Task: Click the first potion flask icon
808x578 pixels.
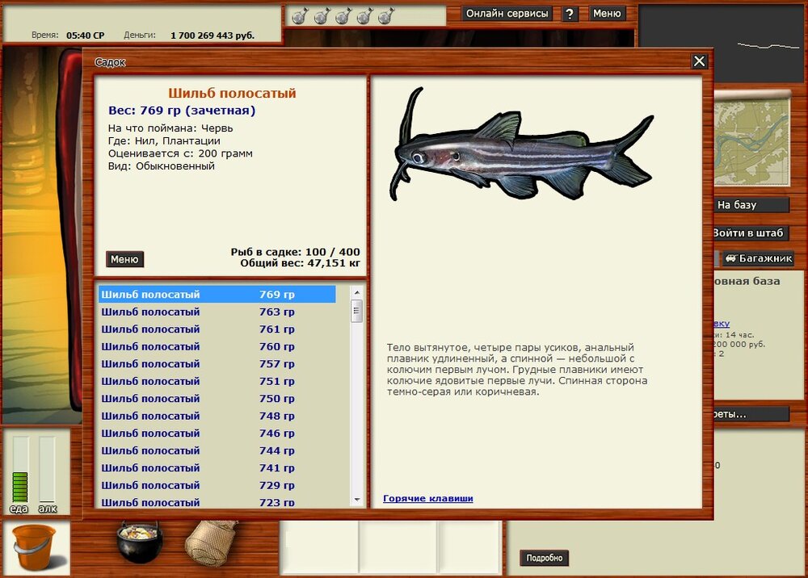Action: coord(299,15)
